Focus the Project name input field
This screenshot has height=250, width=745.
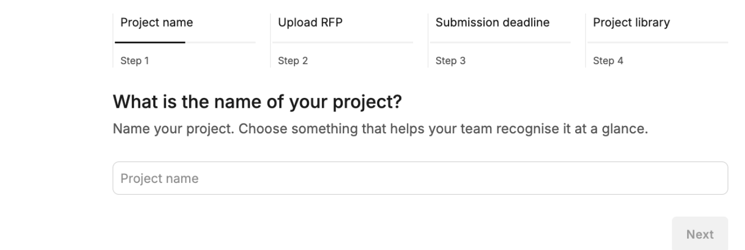(x=420, y=178)
